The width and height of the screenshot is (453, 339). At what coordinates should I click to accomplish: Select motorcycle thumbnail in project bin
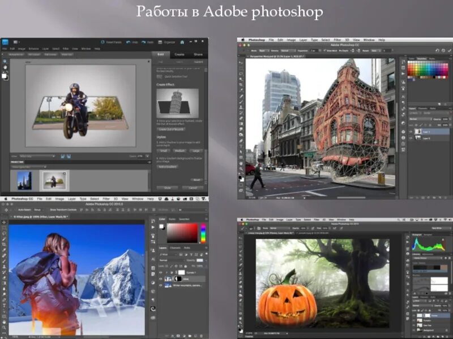coord(54,181)
